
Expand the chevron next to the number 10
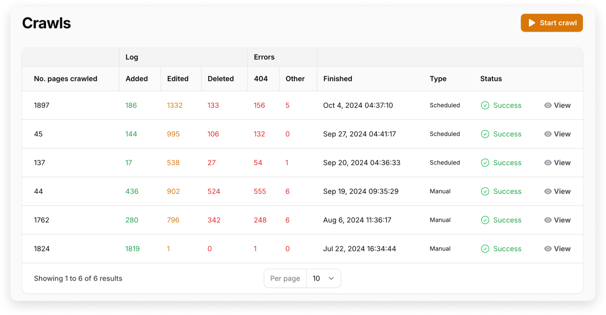330,278
